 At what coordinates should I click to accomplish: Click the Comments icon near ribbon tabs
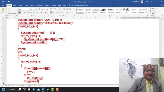161,5
